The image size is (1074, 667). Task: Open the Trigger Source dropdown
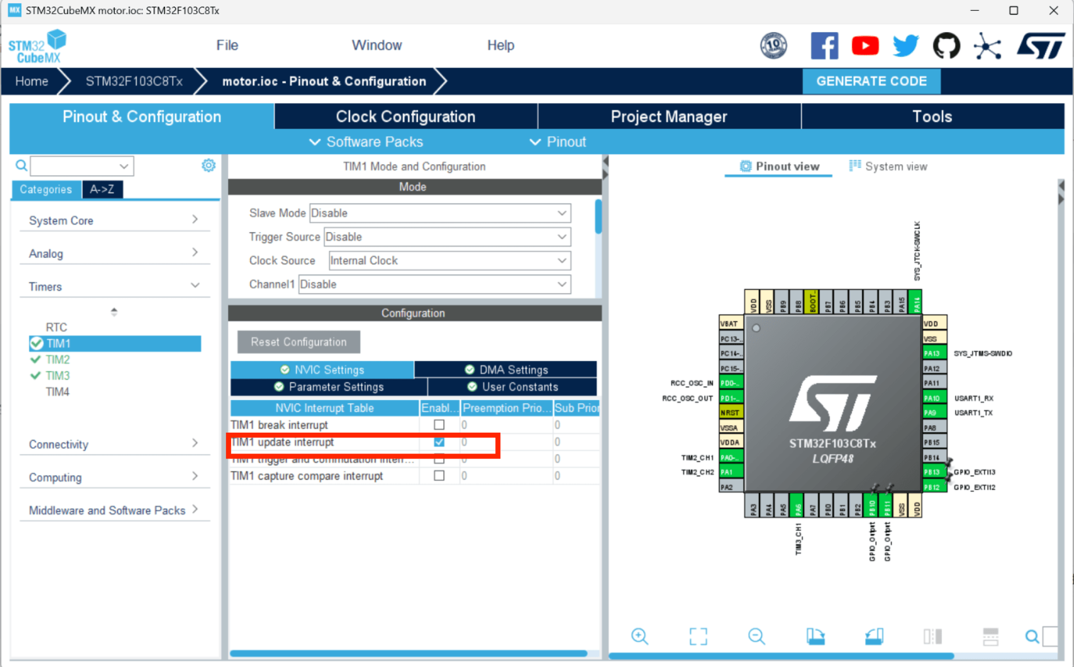pos(447,237)
